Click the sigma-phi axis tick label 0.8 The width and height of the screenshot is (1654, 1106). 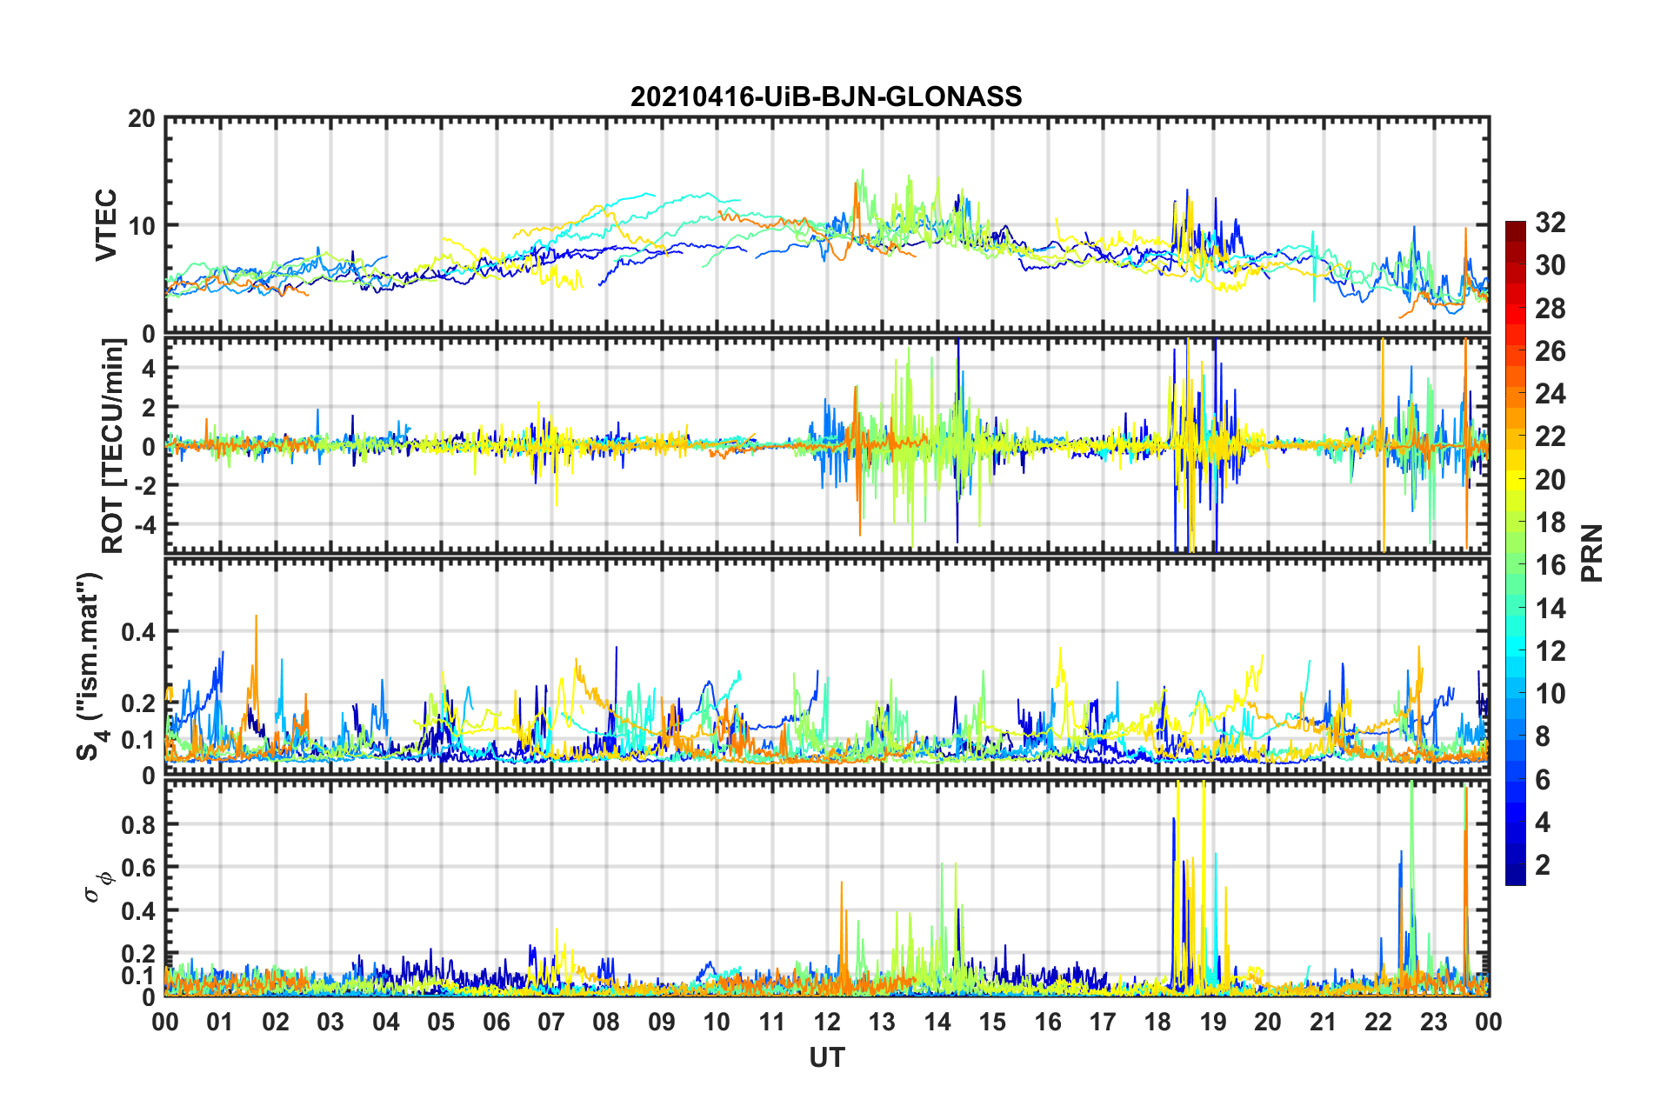[x=138, y=824]
